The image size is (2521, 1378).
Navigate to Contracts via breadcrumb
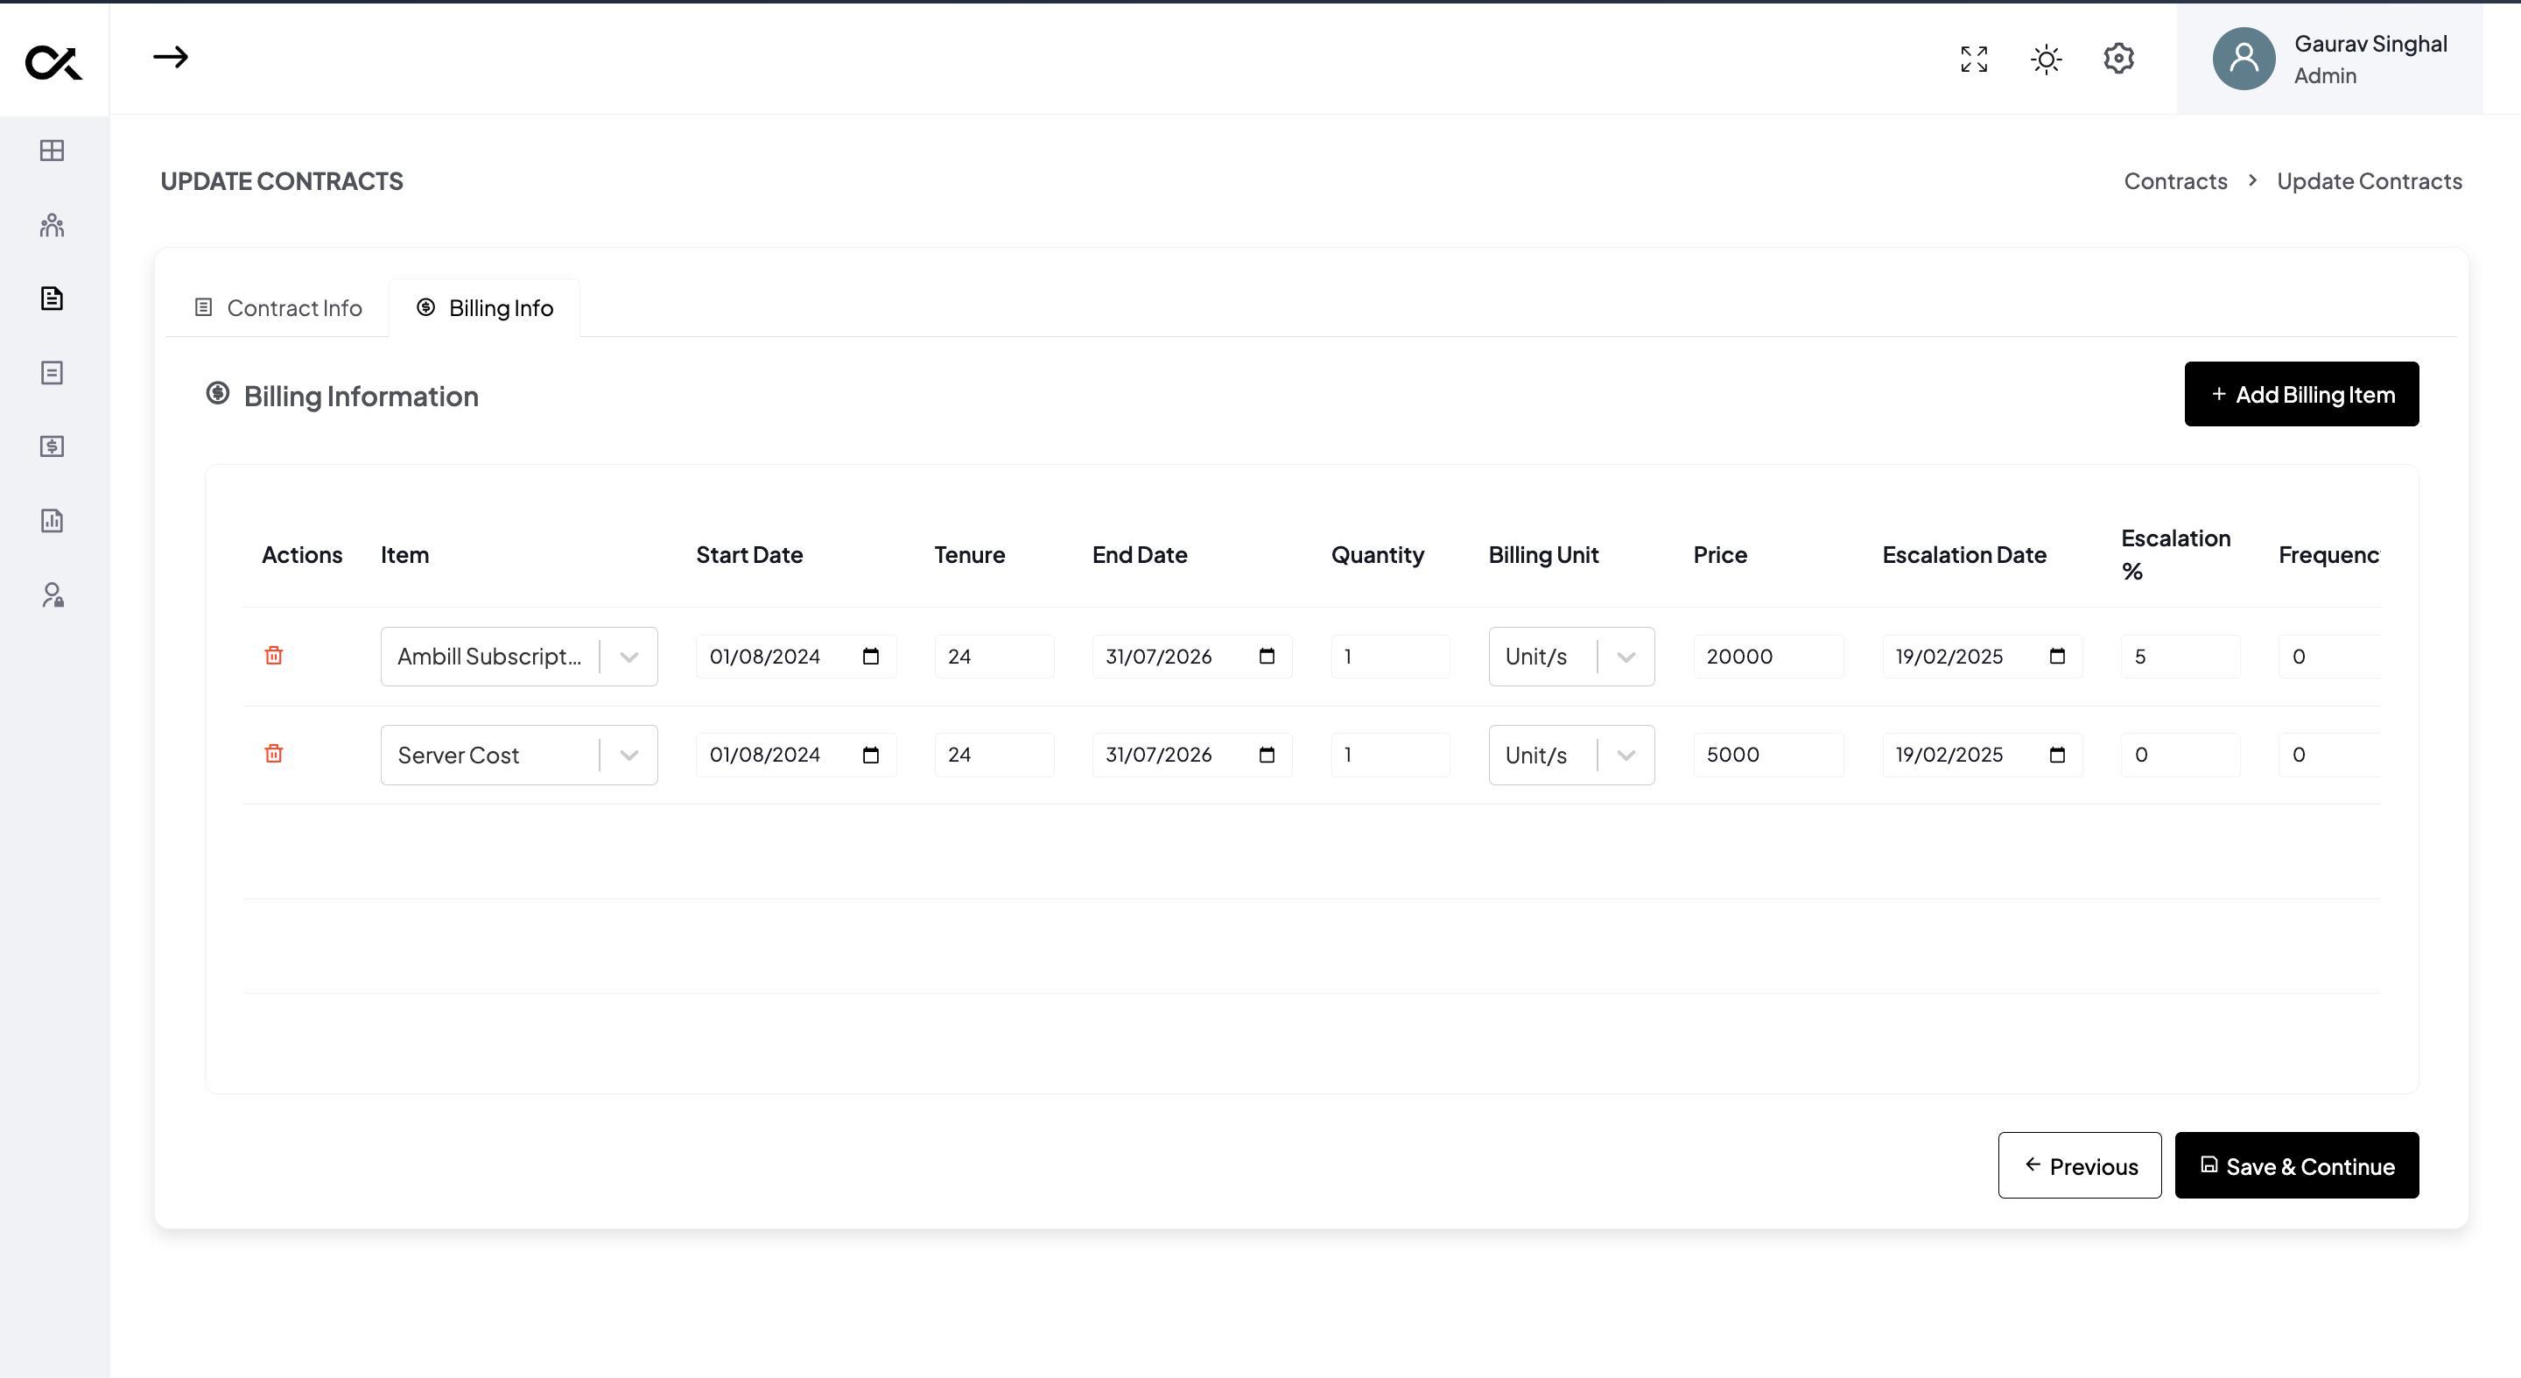pyautogui.click(x=2174, y=181)
